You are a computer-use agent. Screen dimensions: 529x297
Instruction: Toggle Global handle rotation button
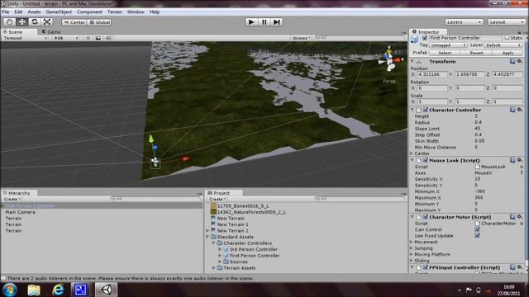click(99, 22)
